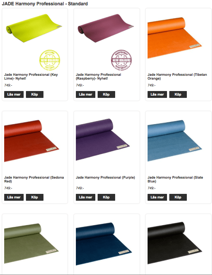The image size is (212, 275).
Task: Click Köp for the Purple mat
Action: point(106,197)
